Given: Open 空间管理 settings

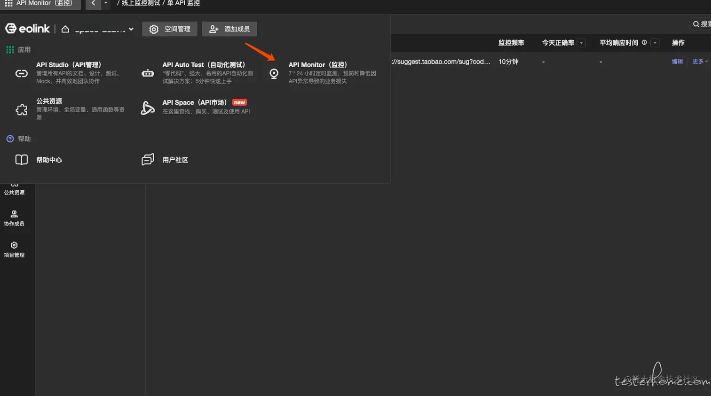Looking at the screenshot, I should point(170,29).
